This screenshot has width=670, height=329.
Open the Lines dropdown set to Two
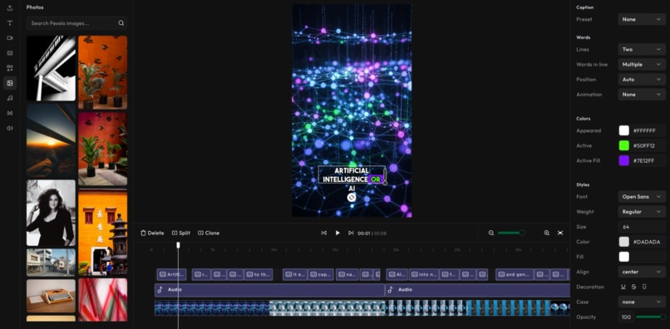click(642, 49)
